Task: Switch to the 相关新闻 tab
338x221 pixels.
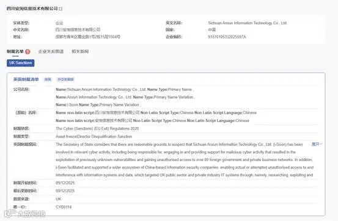Action: [x=80, y=51]
